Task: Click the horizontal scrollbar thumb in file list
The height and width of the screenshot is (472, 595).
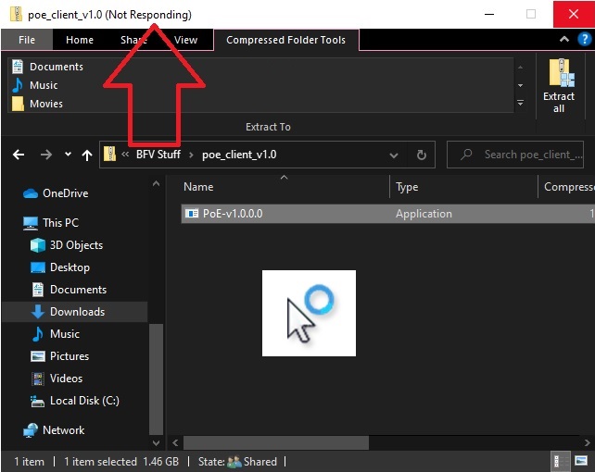Action: 276,442
